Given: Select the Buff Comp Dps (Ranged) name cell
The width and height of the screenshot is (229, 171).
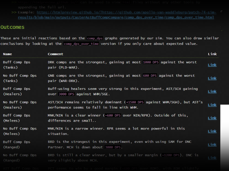Looking at the screenshot, I should pyautogui.click(x=17, y=144).
